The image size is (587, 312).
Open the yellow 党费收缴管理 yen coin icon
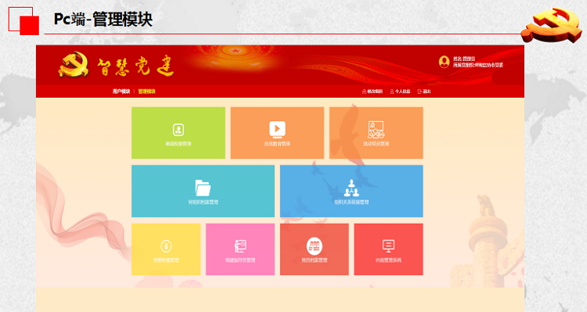[x=166, y=246]
